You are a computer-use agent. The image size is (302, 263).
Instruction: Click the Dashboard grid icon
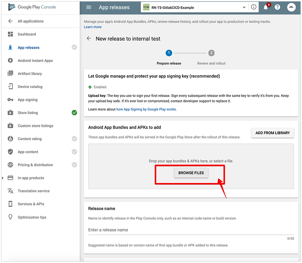11,34
